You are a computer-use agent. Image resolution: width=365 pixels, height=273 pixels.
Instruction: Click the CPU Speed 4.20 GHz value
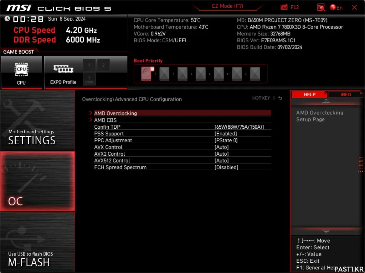81,30
